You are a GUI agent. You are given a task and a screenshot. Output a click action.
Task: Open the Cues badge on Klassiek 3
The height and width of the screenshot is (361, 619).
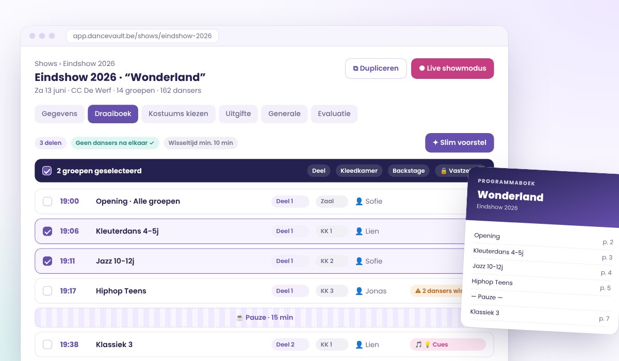[448, 345]
